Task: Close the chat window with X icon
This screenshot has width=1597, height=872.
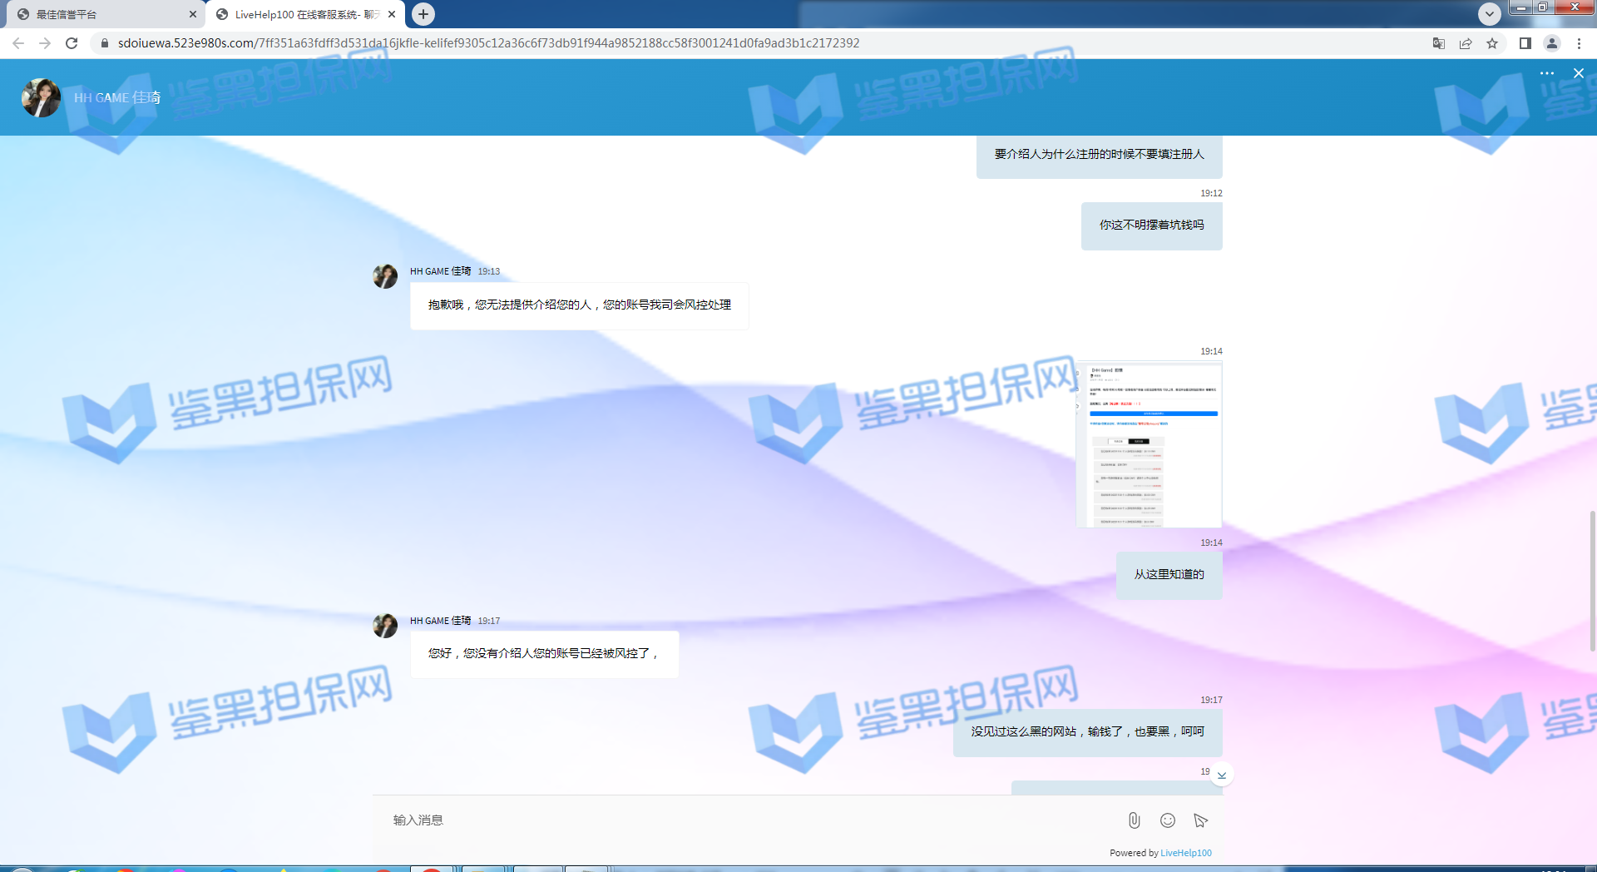Action: (1578, 73)
